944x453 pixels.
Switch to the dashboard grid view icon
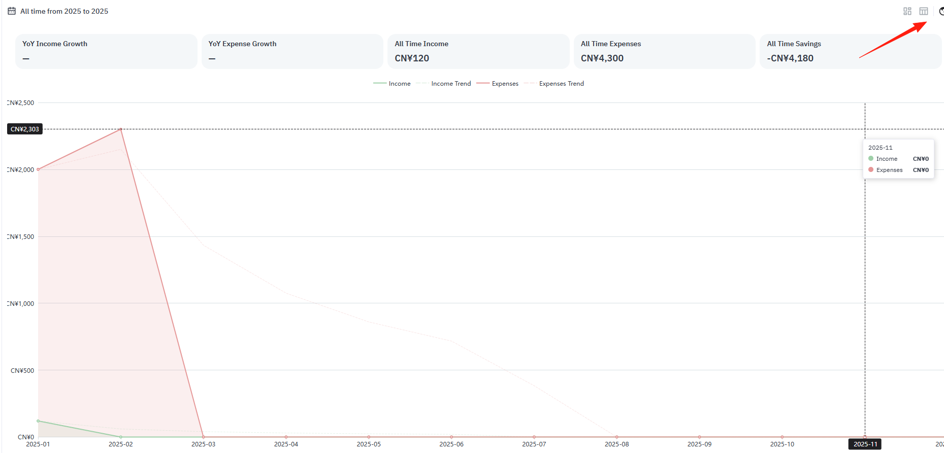tap(907, 11)
